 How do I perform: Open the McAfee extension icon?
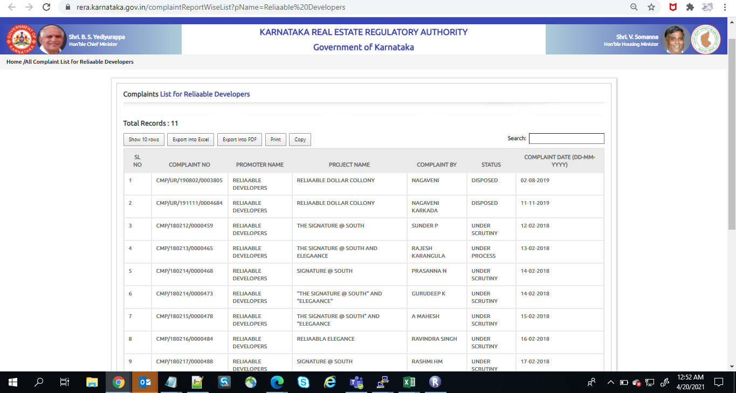(x=673, y=8)
